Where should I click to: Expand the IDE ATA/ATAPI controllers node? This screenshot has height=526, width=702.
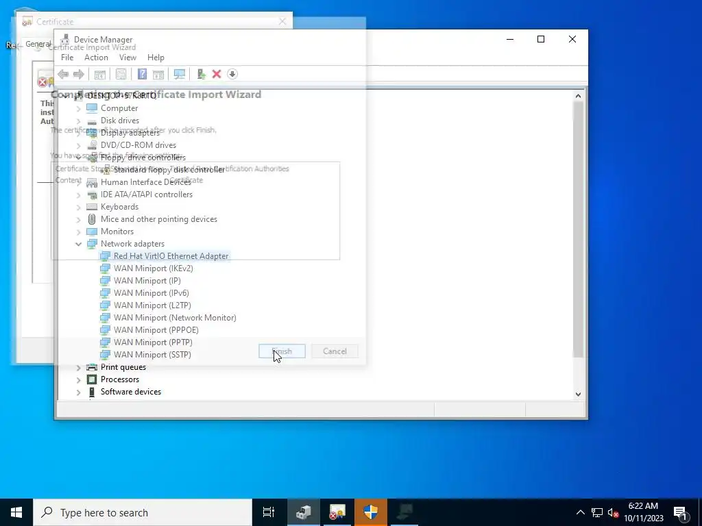(78, 195)
